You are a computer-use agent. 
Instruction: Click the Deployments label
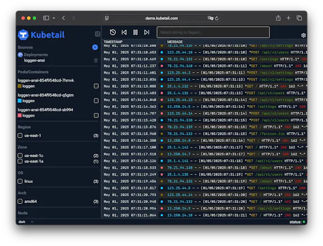pos(36,55)
